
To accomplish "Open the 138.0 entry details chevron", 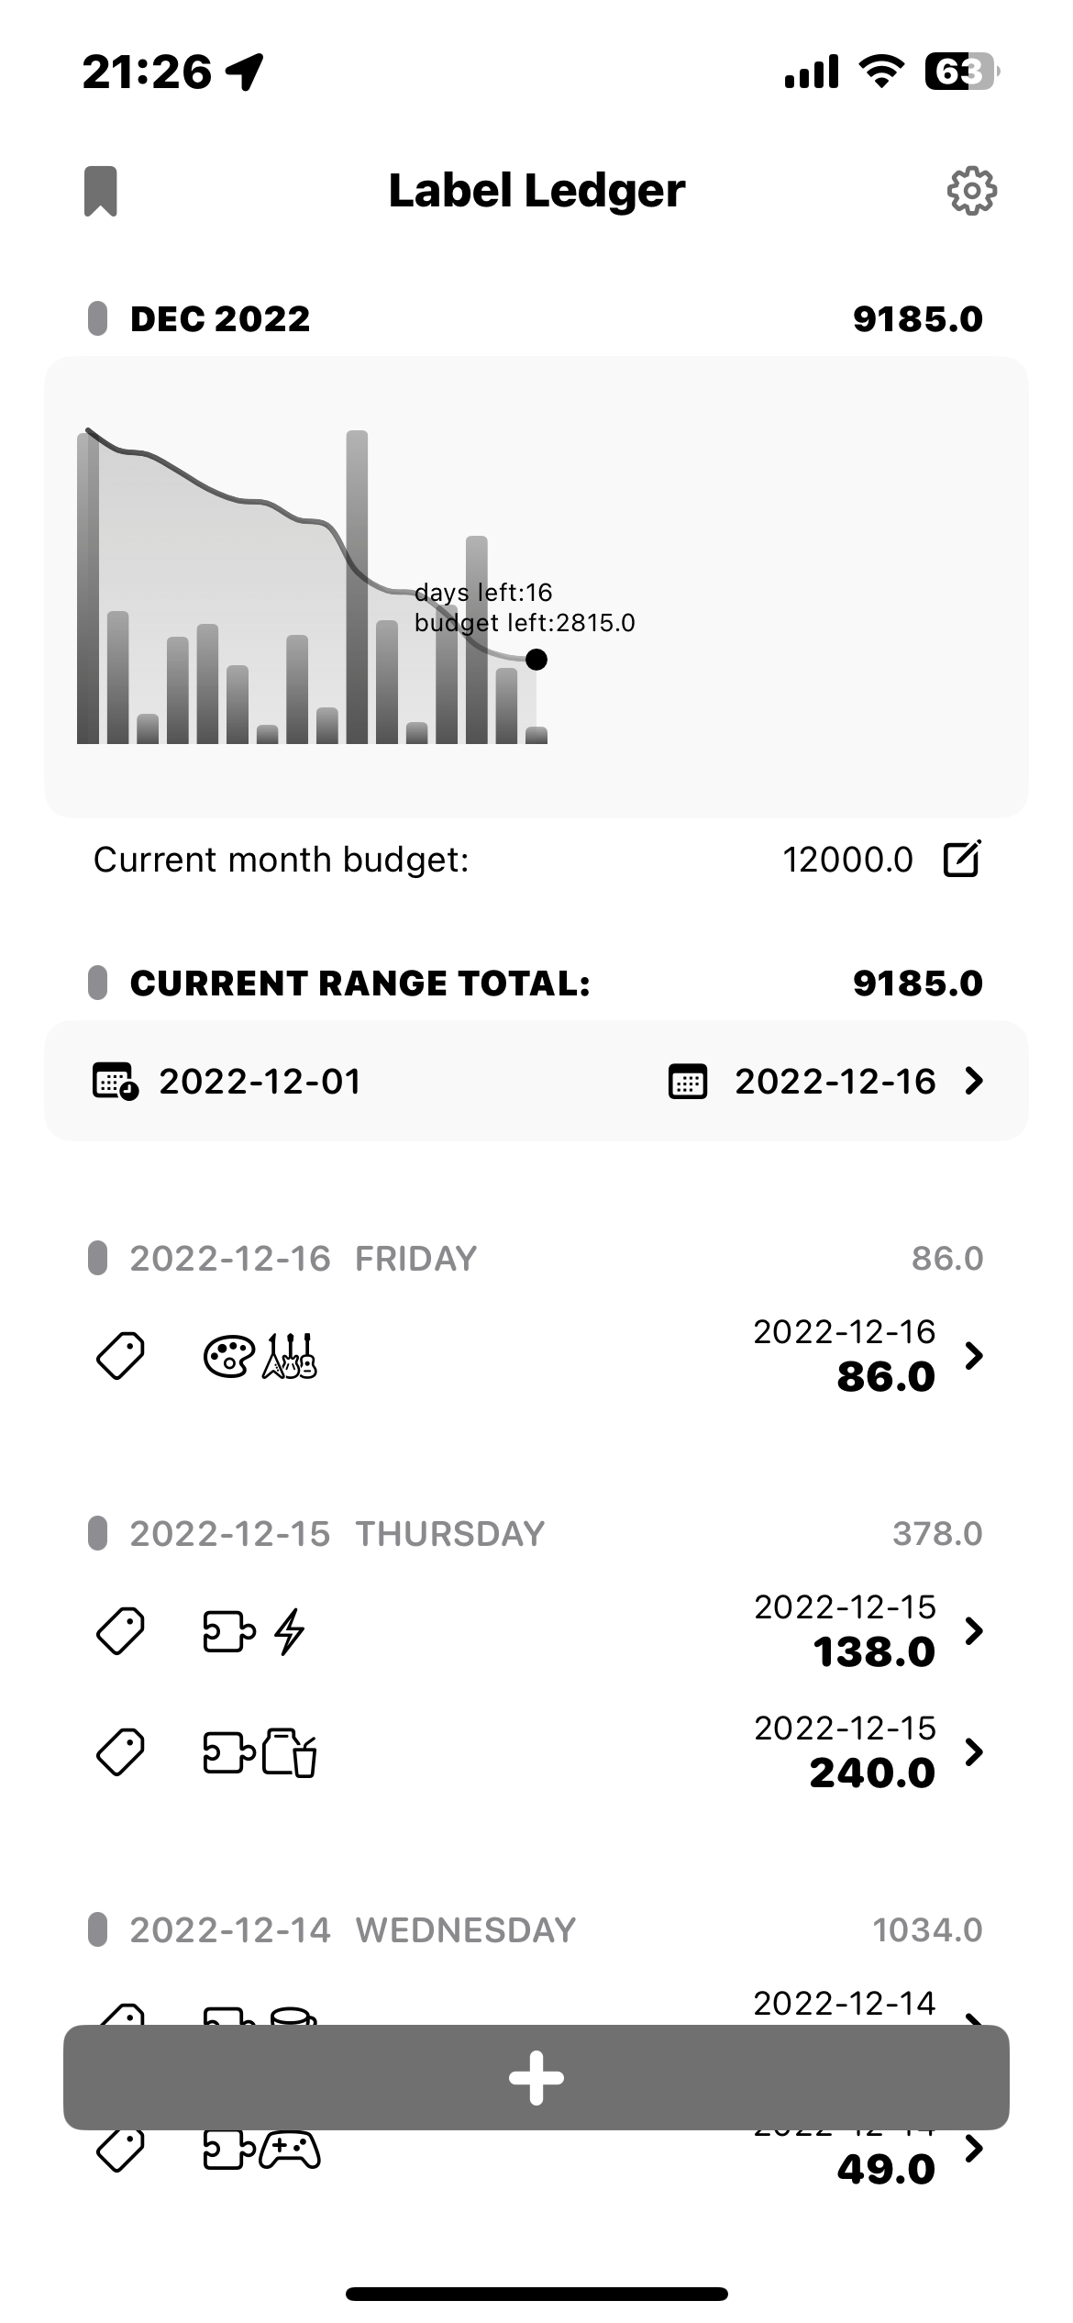I will (x=974, y=1630).
